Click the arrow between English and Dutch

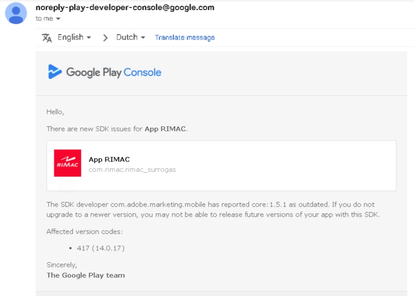point(105,38)
